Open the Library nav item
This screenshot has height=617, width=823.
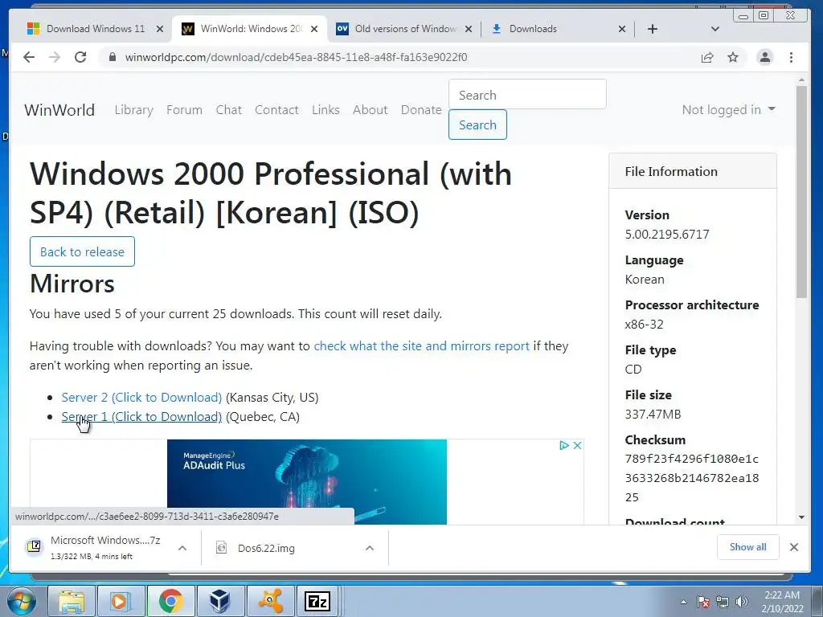(134, 109)
